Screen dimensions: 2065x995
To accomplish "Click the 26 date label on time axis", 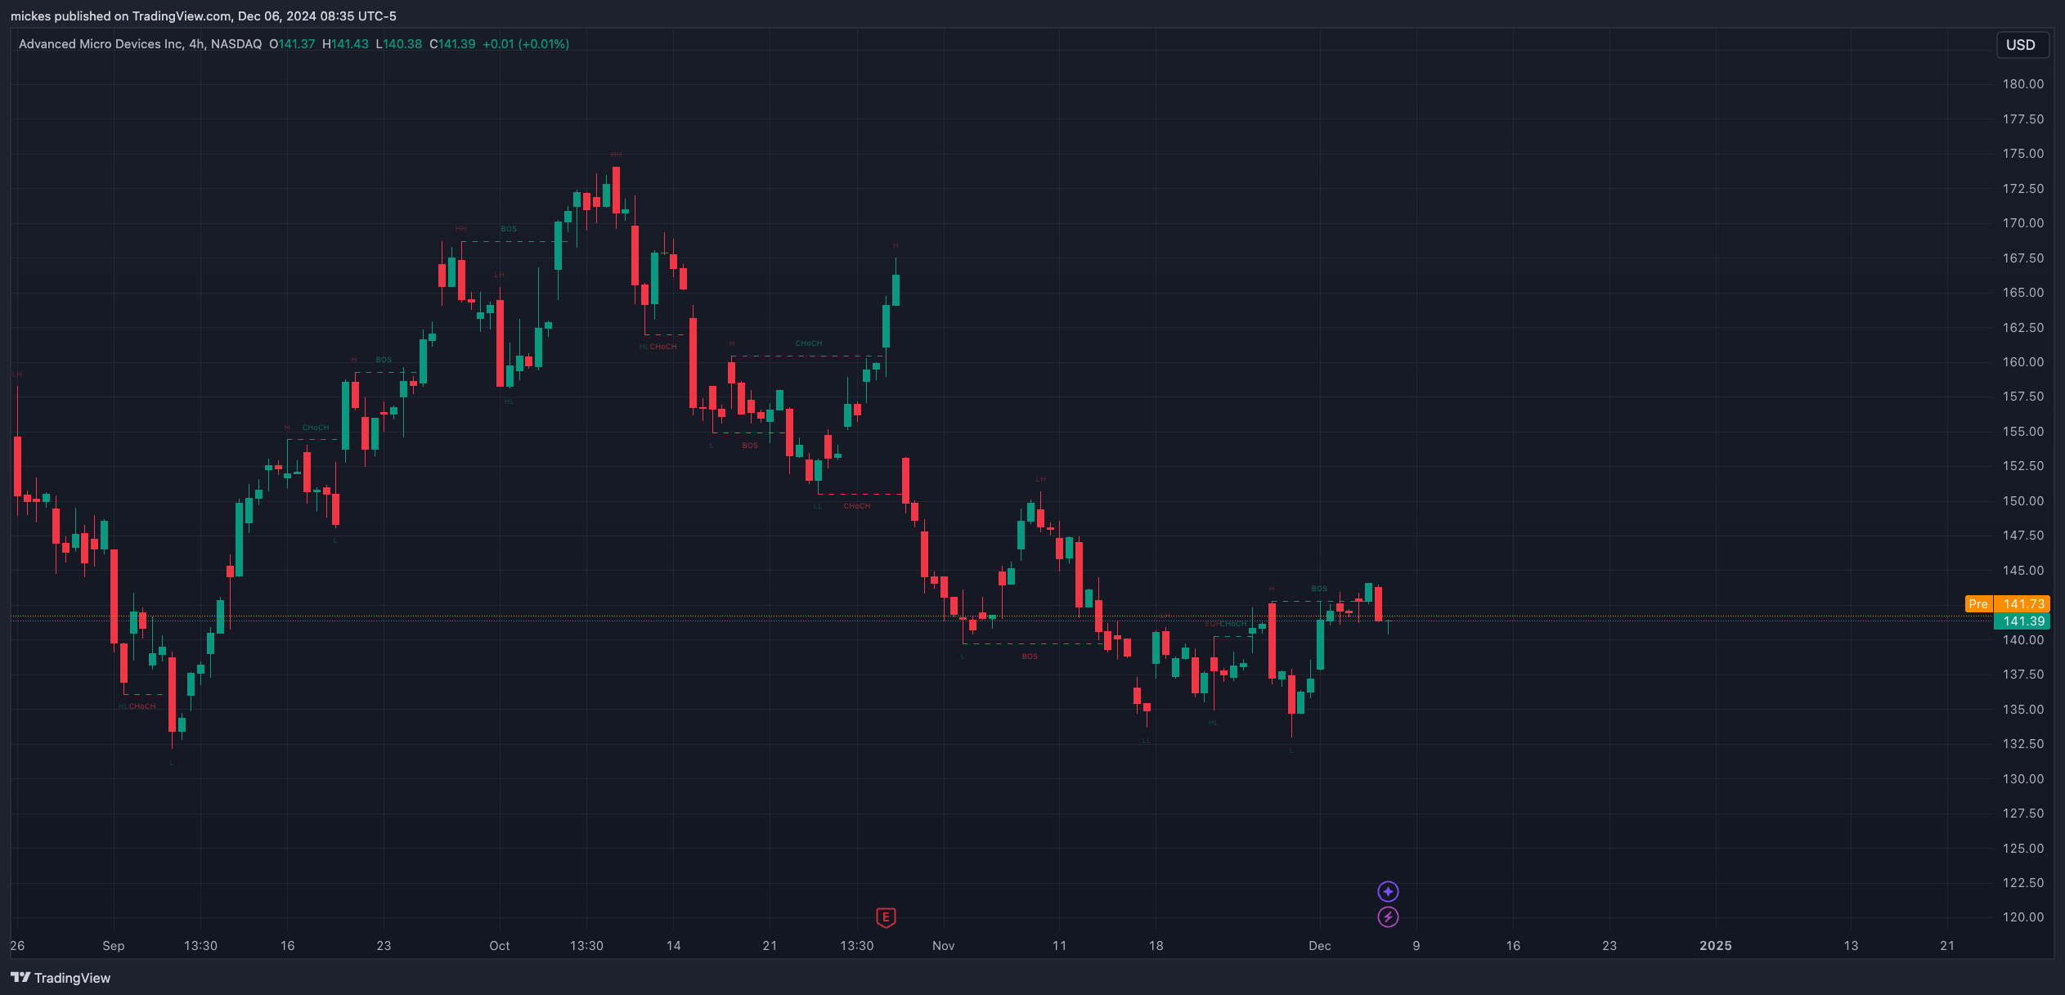I will [17, 946].
